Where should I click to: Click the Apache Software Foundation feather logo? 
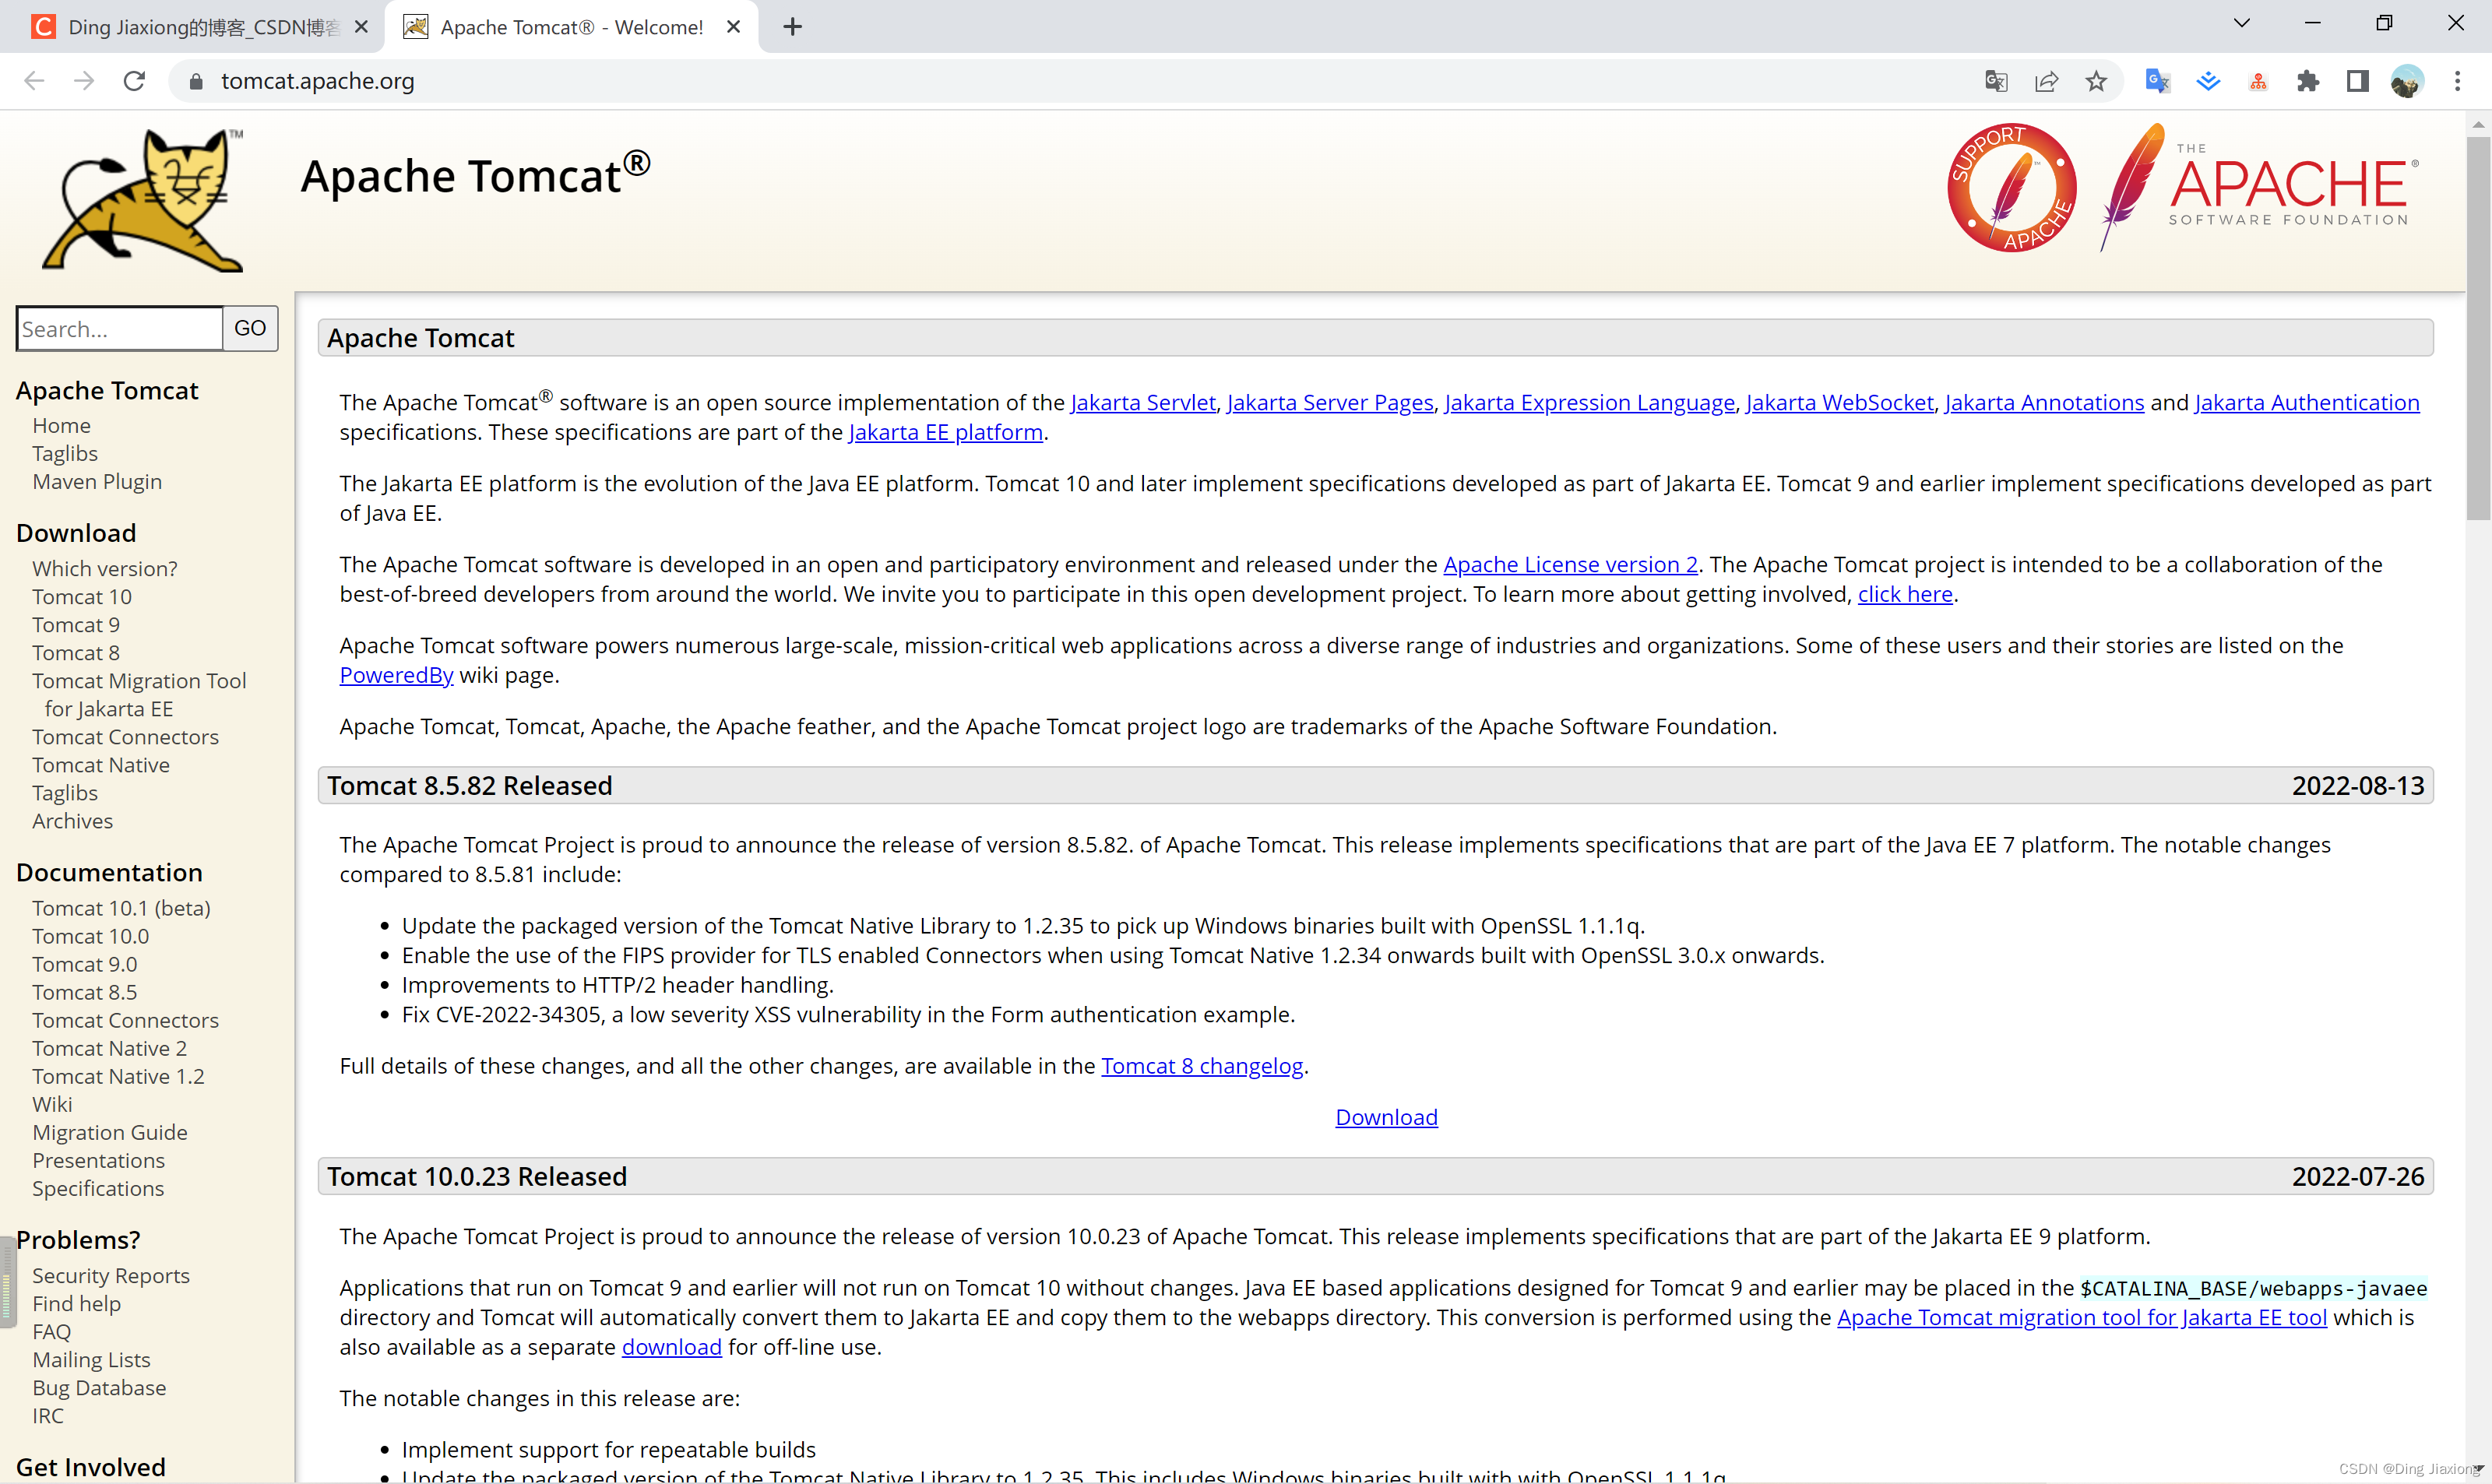2260,188
